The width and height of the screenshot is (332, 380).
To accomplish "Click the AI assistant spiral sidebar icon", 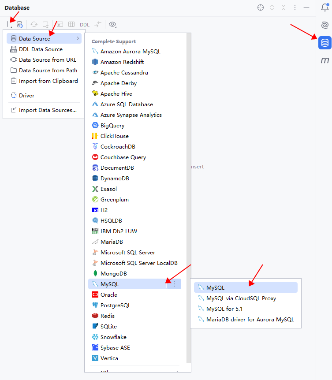I will (x=325, y=25).
